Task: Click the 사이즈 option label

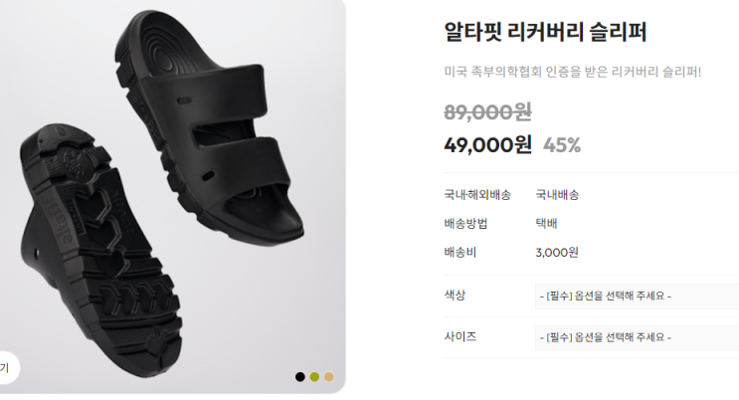Action: click(x=461, y=336)
